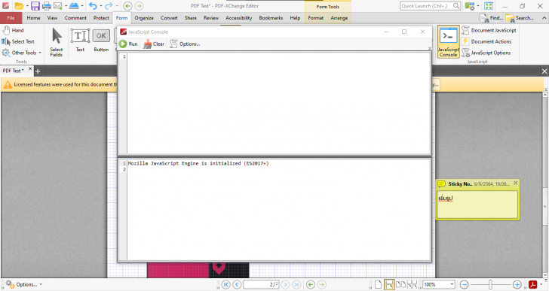Go to previous page in status bar
This screenshot has width=549, height=291.
[x=237, y=285]
